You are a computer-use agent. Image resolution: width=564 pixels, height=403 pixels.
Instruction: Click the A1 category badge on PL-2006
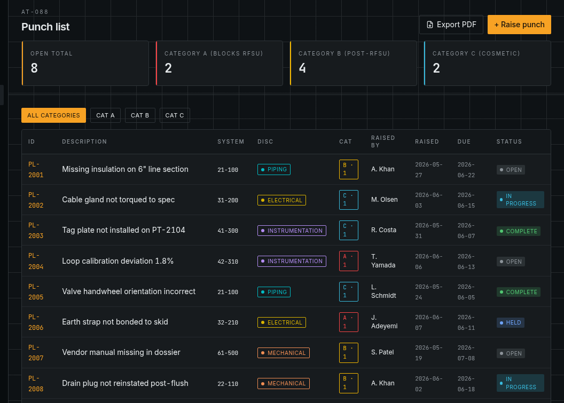[x=349, y=322]
